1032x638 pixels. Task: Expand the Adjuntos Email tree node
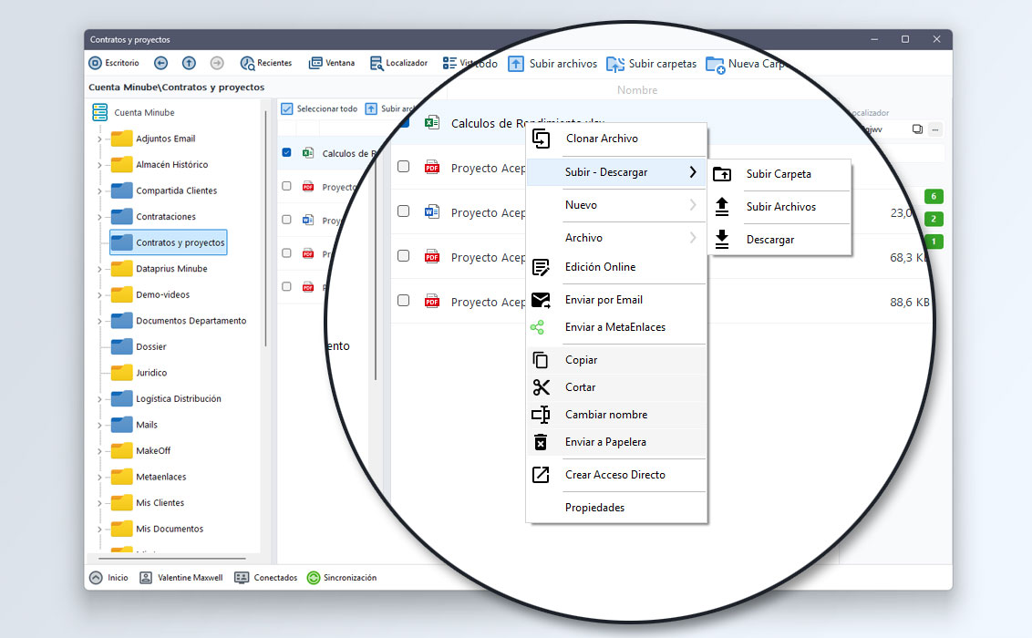point(99,139)
